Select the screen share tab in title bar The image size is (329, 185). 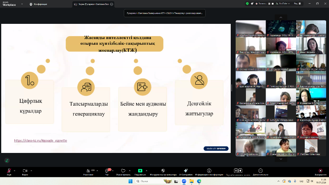pyautogui.click(x=93, y=4)
